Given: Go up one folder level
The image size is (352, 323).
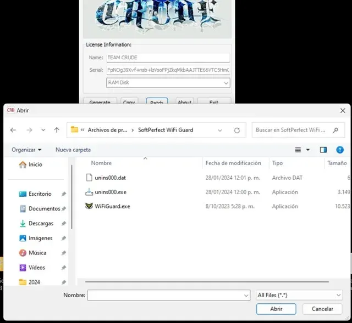Looking at the screenshot, I should tap(57, 130).
